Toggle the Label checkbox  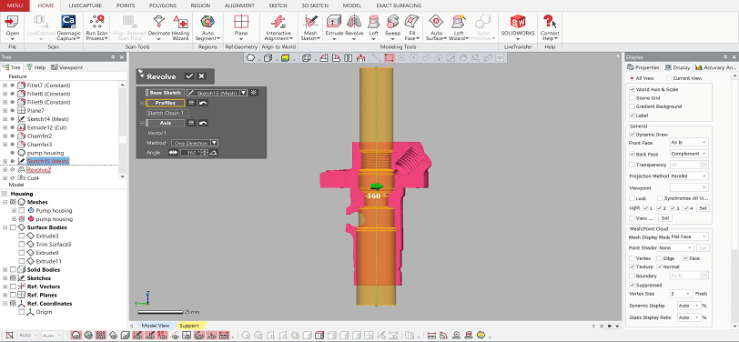pos(632,116)
